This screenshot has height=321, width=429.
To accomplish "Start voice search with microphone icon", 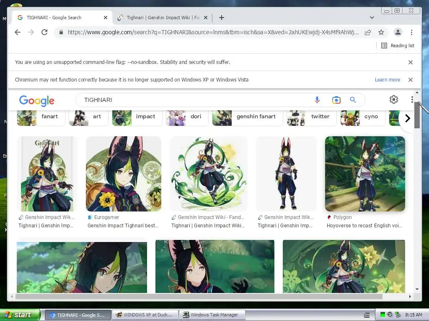I will pos(317,100).
